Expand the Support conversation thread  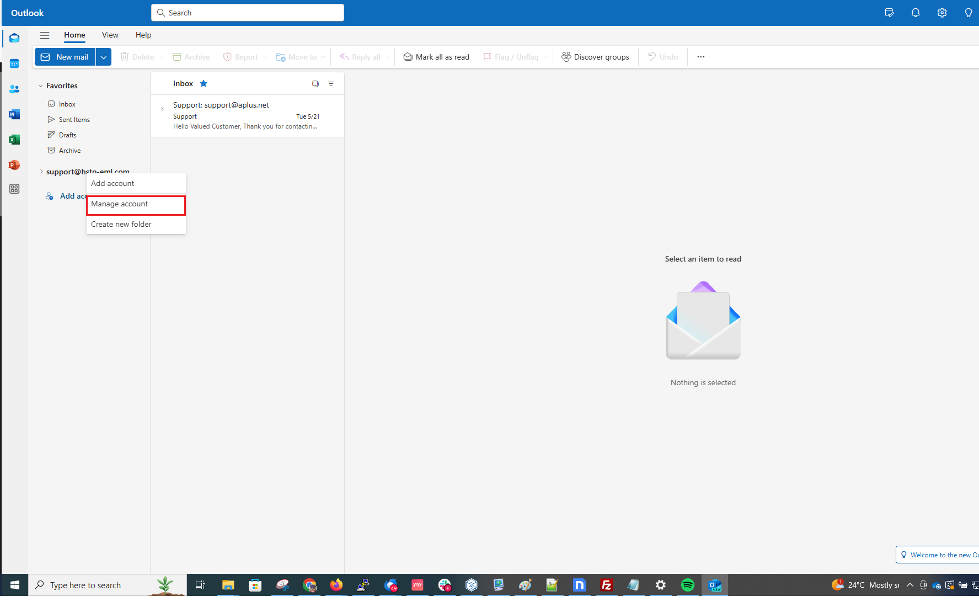(x=162, y=109)
